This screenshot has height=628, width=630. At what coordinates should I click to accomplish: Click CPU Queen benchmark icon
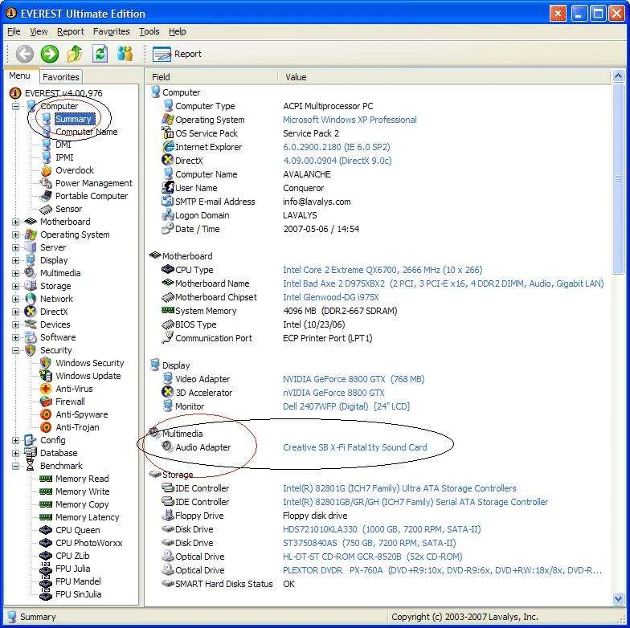46,530
